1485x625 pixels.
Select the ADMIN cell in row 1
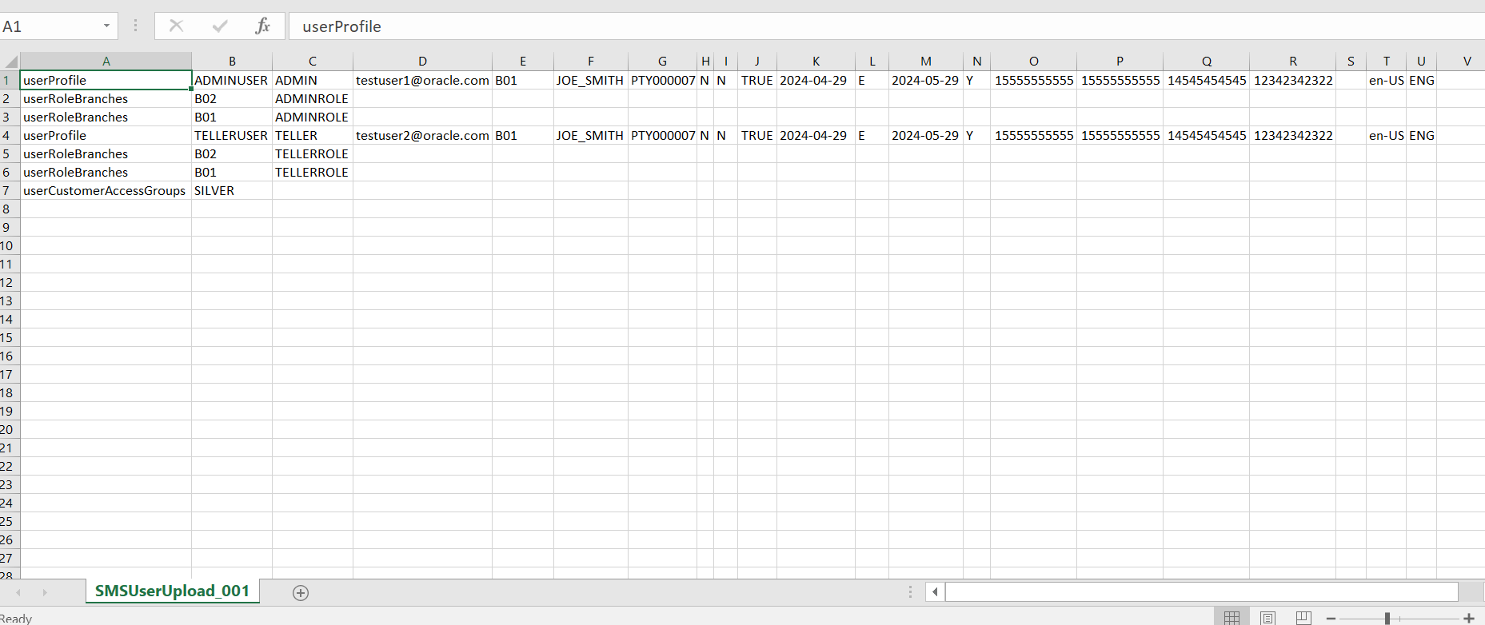click(x=313, y=81)
